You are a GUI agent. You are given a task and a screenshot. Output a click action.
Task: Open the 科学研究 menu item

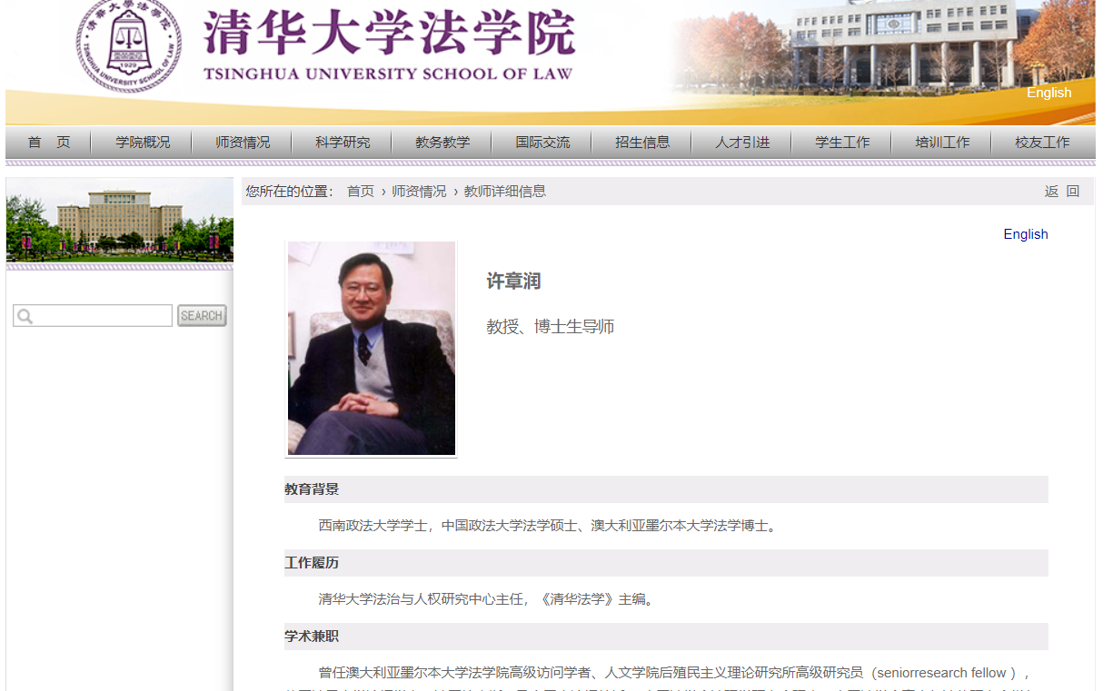[343, 143]
